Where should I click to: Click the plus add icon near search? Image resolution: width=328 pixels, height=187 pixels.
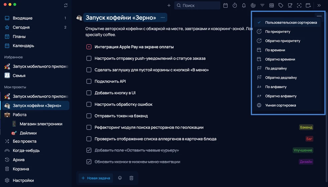coord(169,5)
